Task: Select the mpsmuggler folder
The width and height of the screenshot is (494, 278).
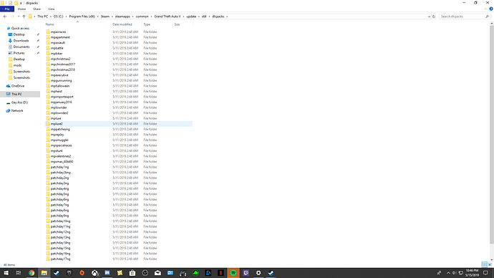Action: pos(59,140)
